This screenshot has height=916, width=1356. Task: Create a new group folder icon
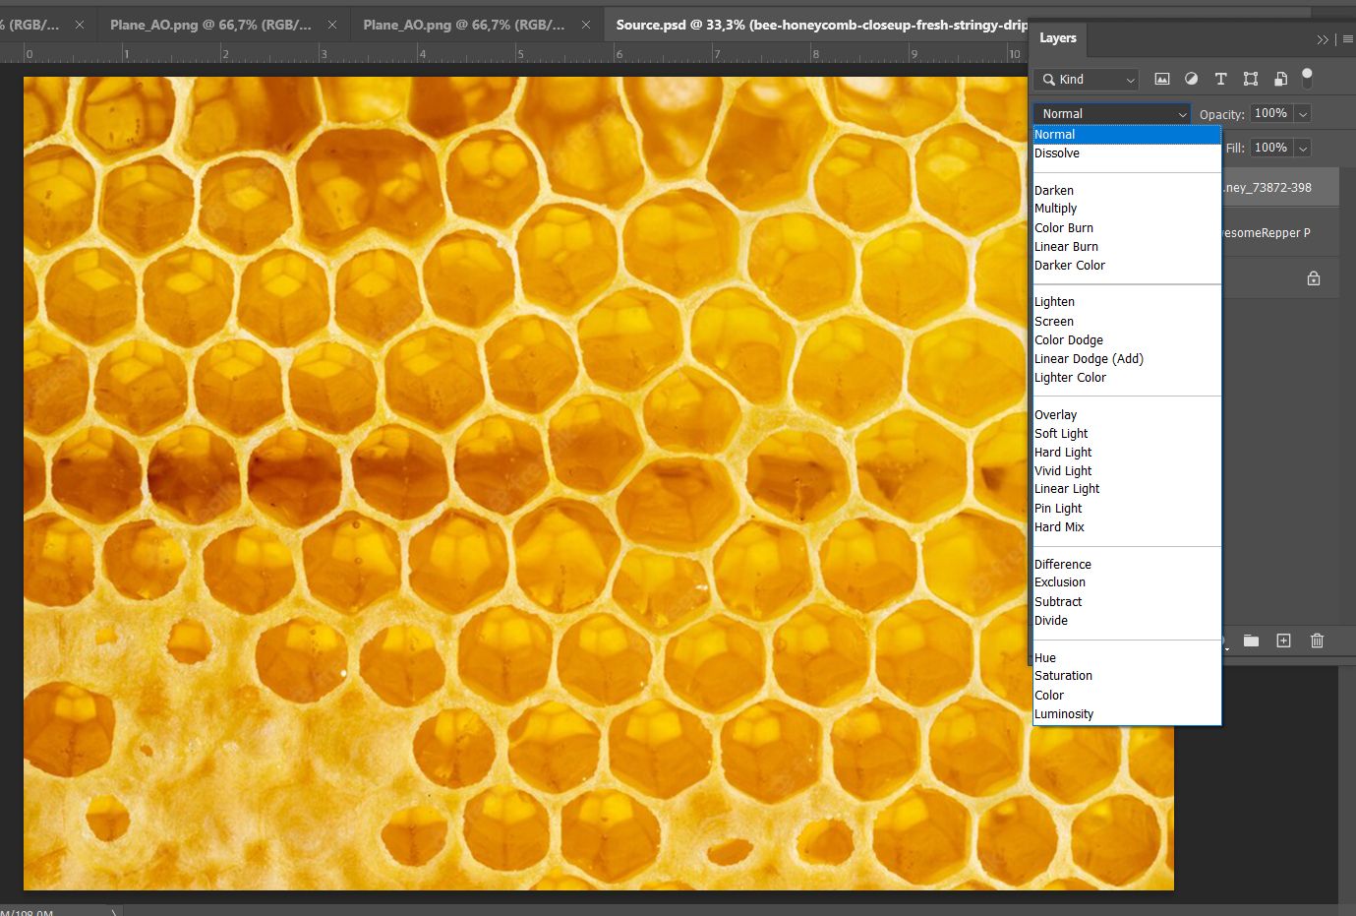(x=1251, y=641)
